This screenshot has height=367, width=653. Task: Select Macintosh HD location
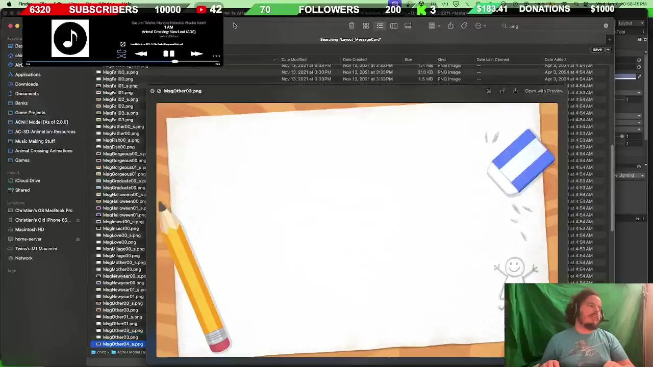click(x=29, y=230)
